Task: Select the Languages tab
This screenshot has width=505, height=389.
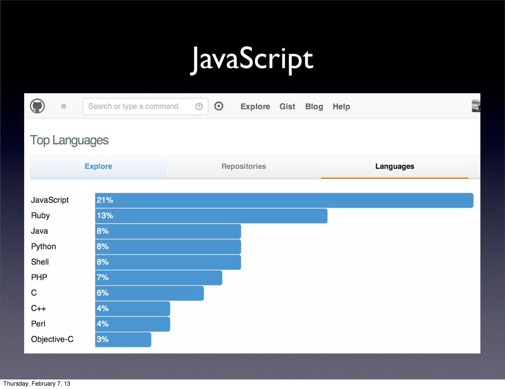Action: click(395, 167)
